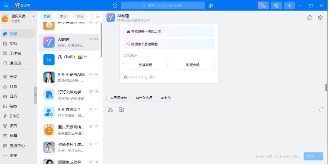The width and height of the screenshot is (330, 165).
Task: Launch the AI magic wand button
Action: click(x=263, y=6)
